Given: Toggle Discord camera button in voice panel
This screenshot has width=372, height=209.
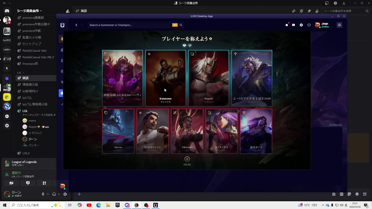Looking at the screenshot, I should (11, 183).
